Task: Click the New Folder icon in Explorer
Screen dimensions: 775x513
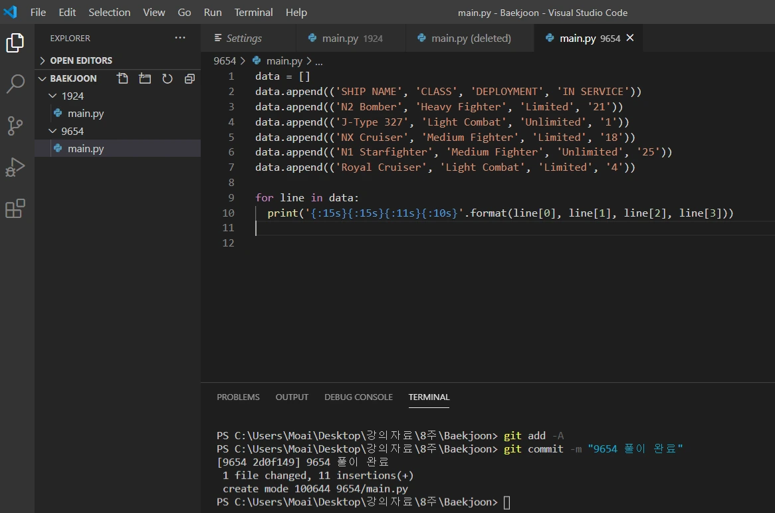Action: (145, 78)
